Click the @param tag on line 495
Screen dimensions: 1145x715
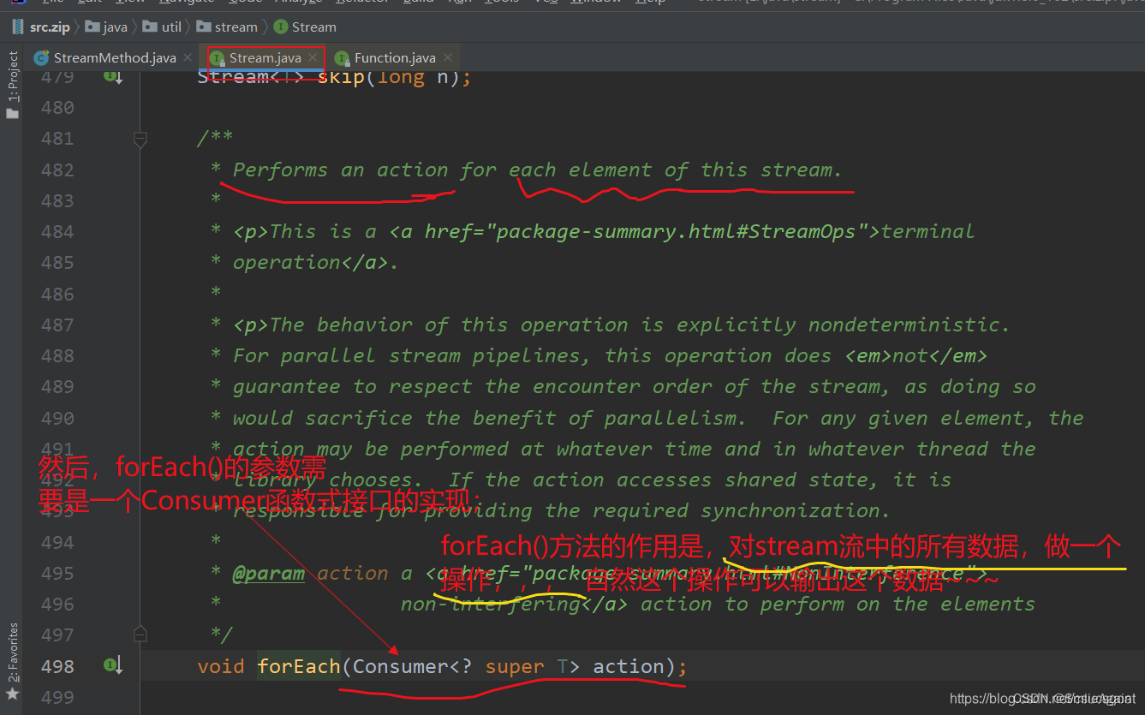click(x=268, y=573)
